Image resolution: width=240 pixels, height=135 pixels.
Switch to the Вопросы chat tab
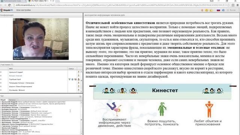pos(12,100)
